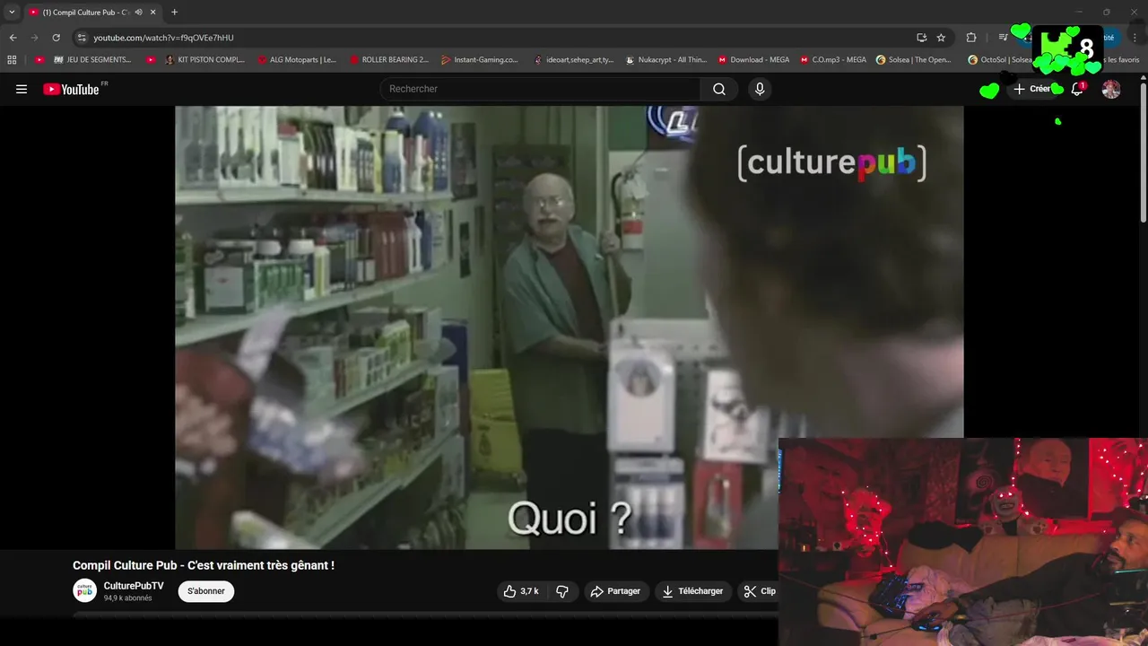The width and height of the screenshot is (1148, 646).
Task: Click the video player to pause
Action: (x=569, y=327)
